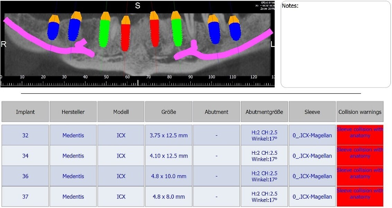The height and width of the screenshot is (208, 392).
Task: Select the implant 34 number cell
Action: pos(25,156)
